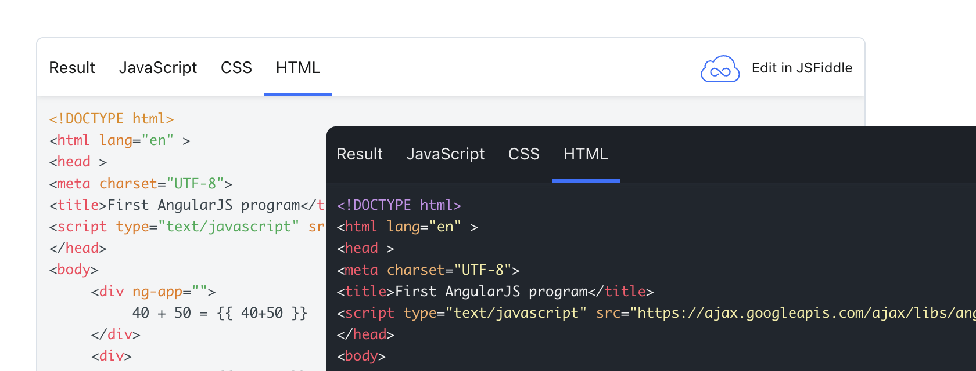The width and height of the screenshot is (976, 371).
Task: Click the title line in dark code
Action: click(x=495, y=292)
